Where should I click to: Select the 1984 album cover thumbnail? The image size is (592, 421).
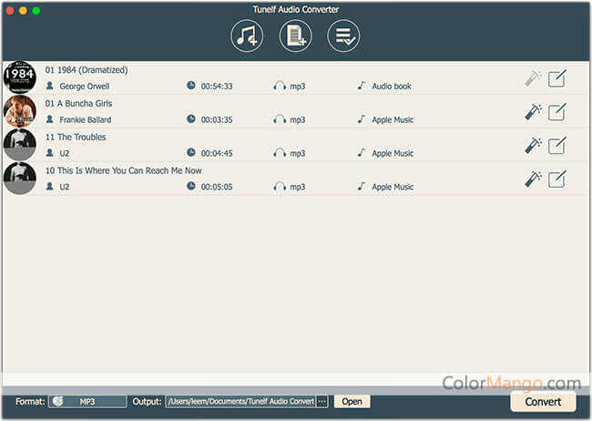(x=19, y=77)
